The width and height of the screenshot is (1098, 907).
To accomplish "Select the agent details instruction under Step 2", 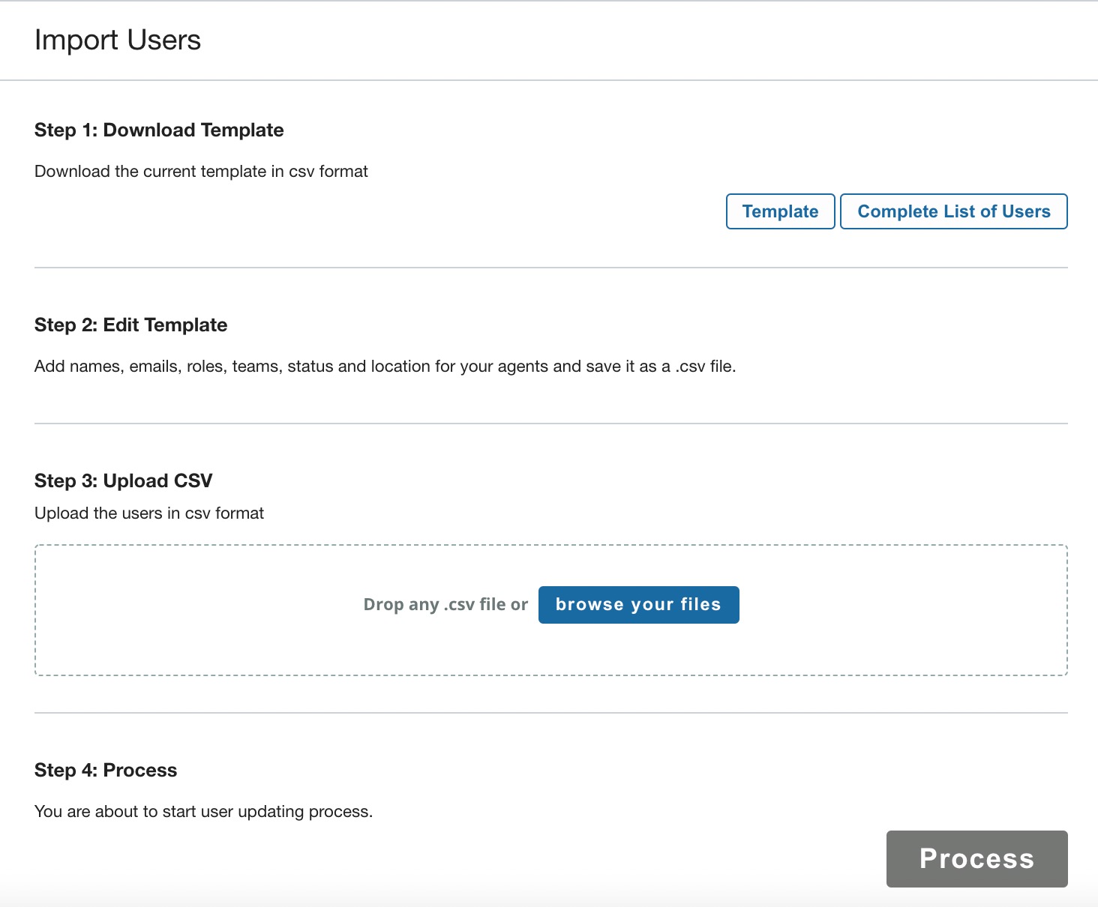I will (385, 366).
